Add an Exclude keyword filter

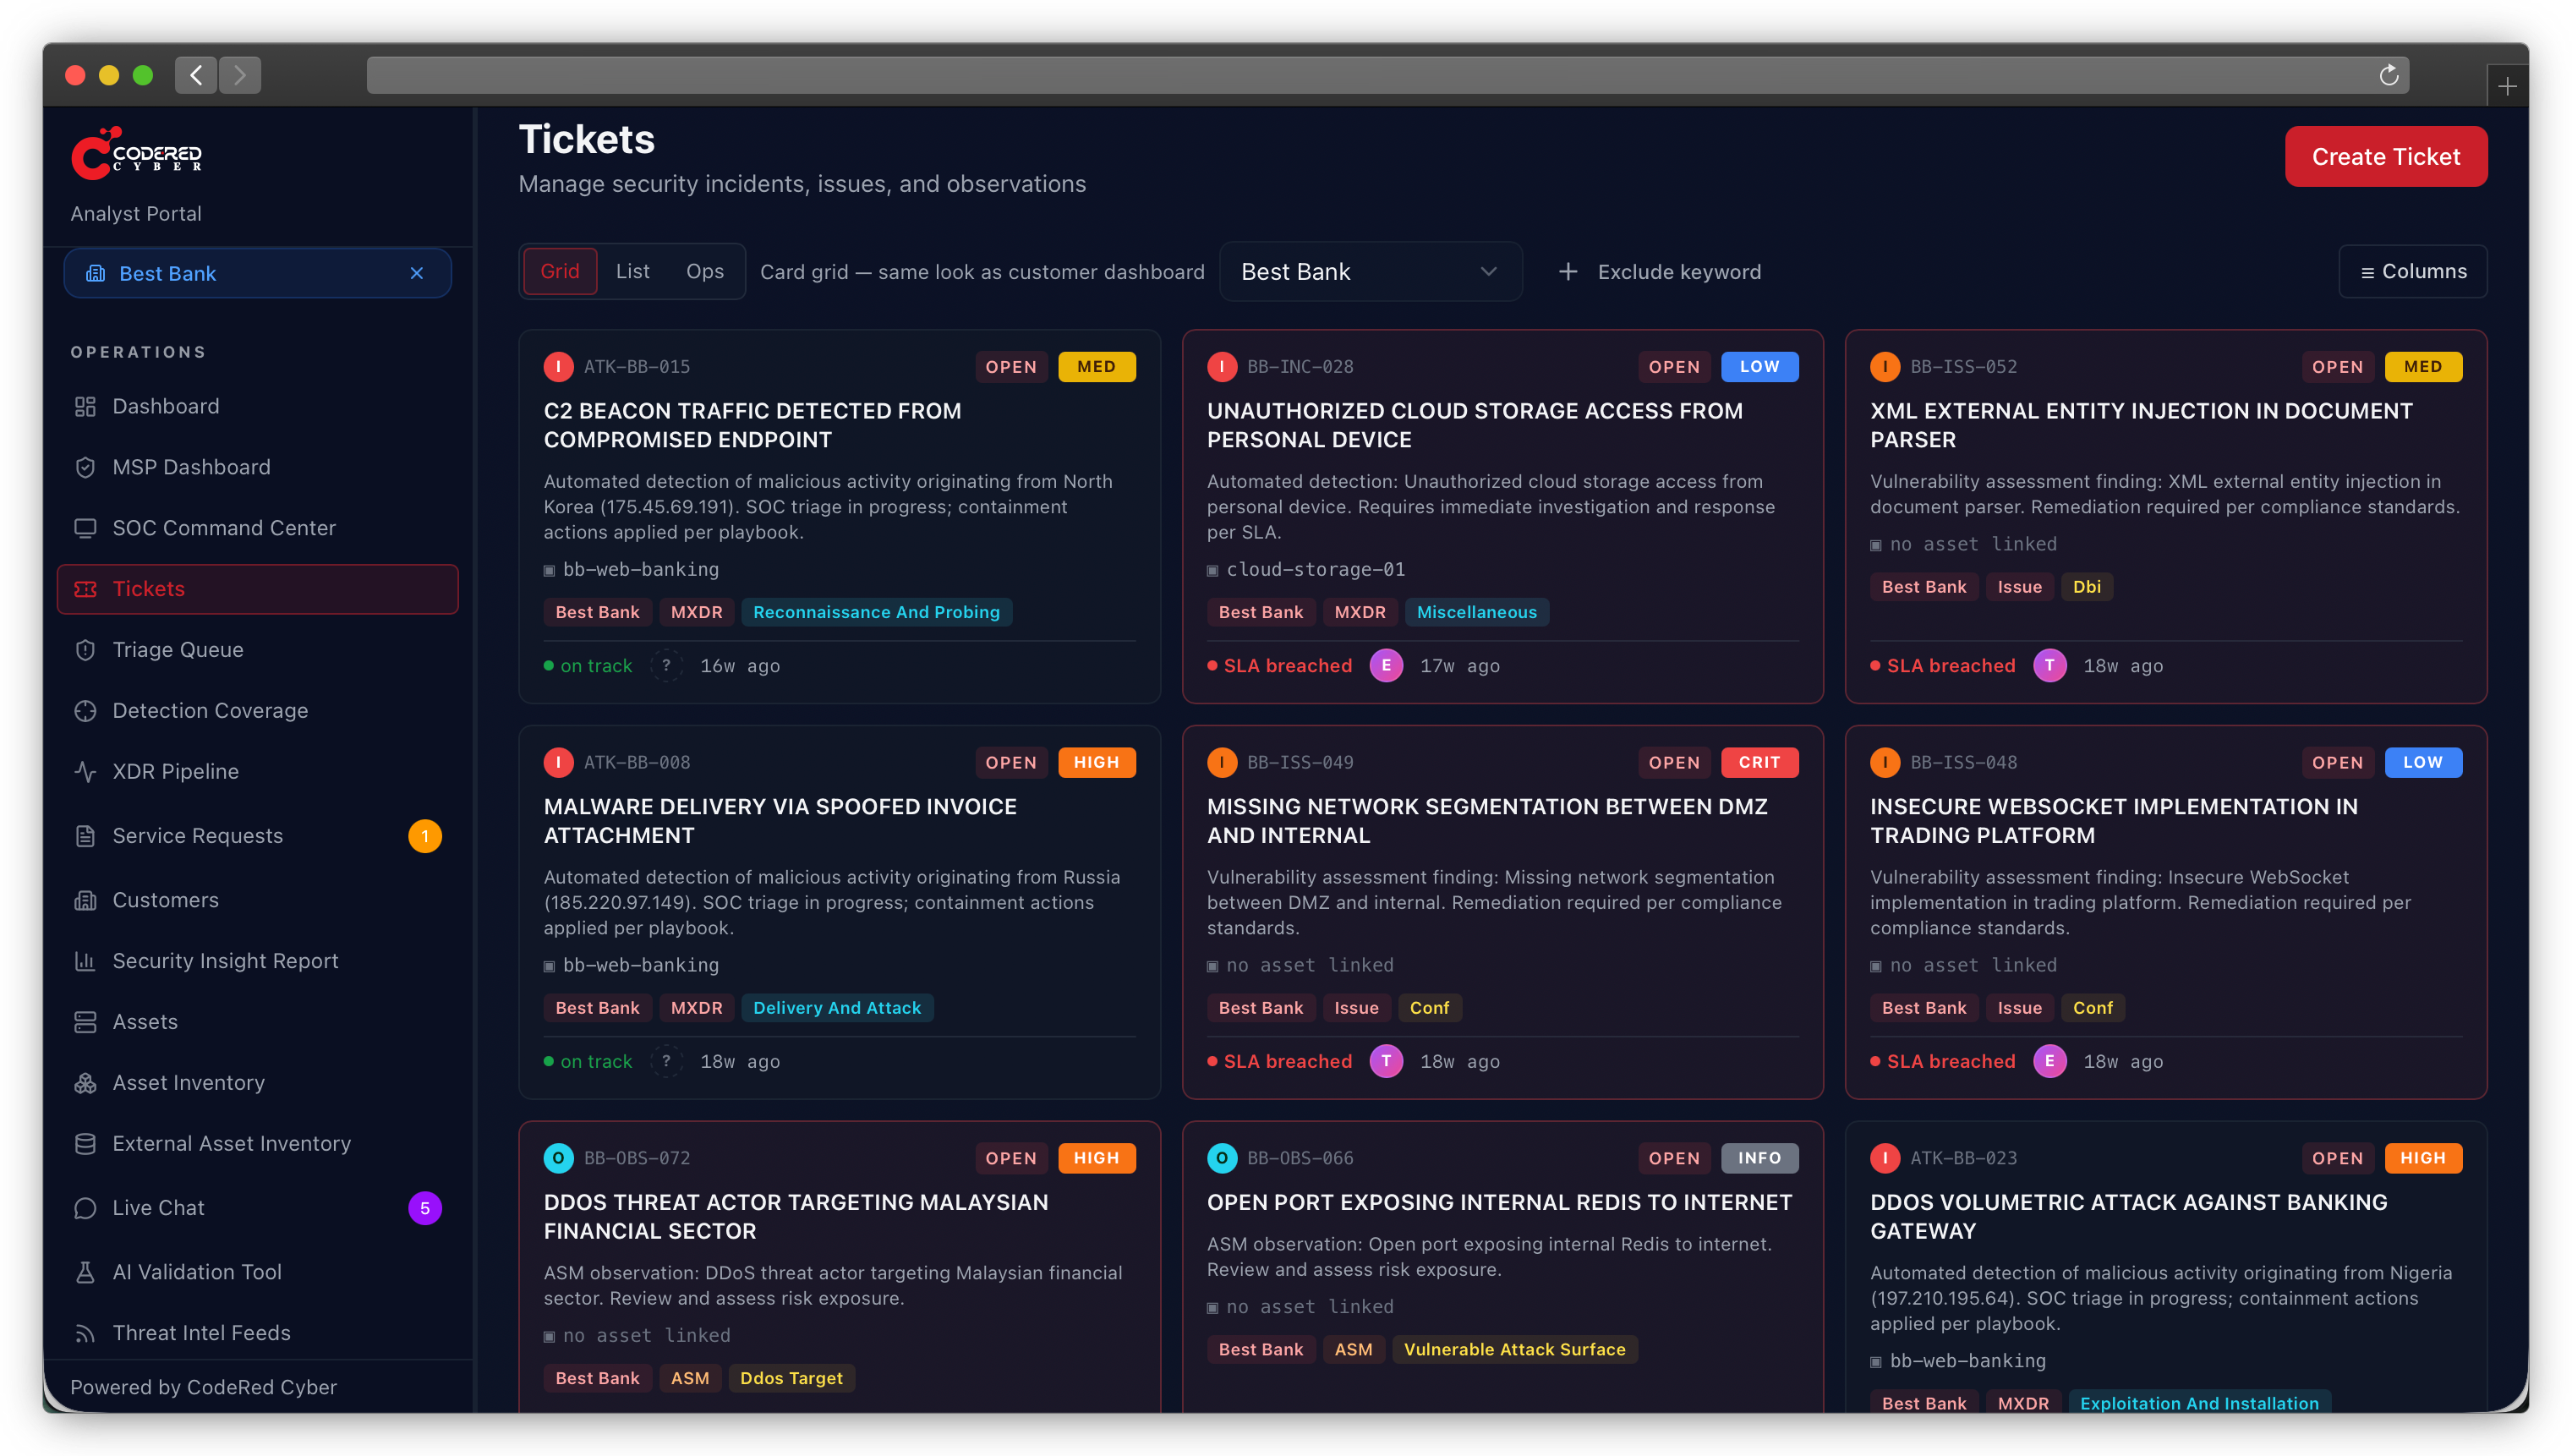click(x=1660, y=272)
